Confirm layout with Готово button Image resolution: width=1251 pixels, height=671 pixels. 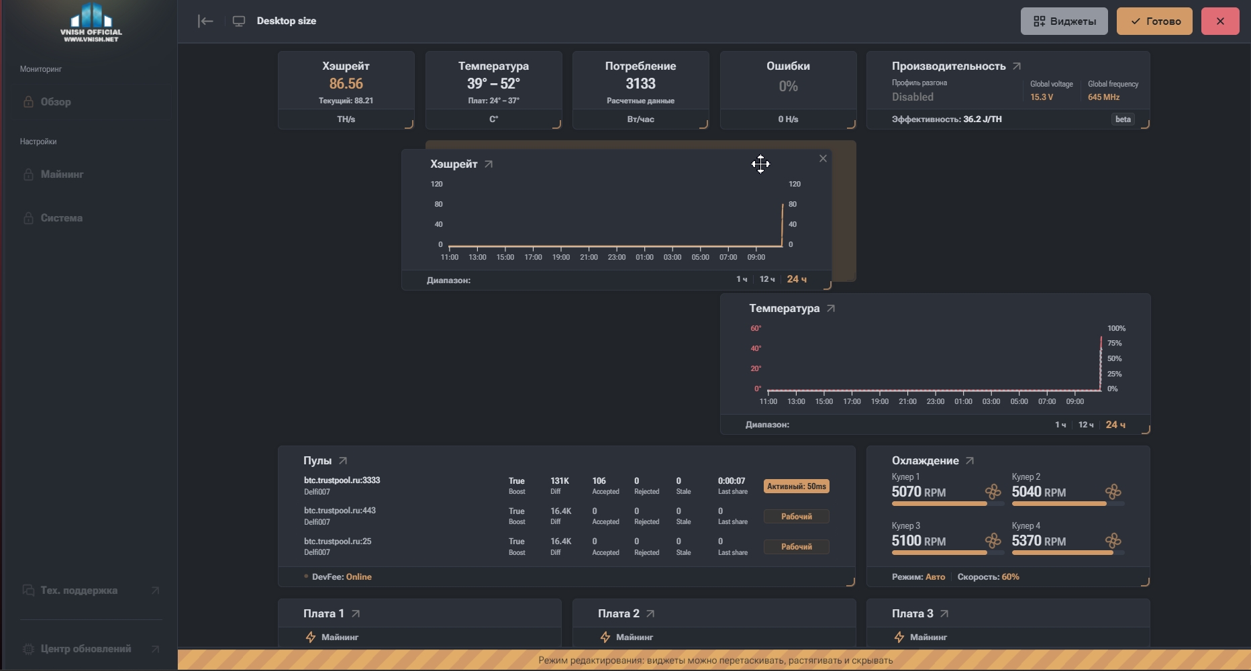[1154, 21]
